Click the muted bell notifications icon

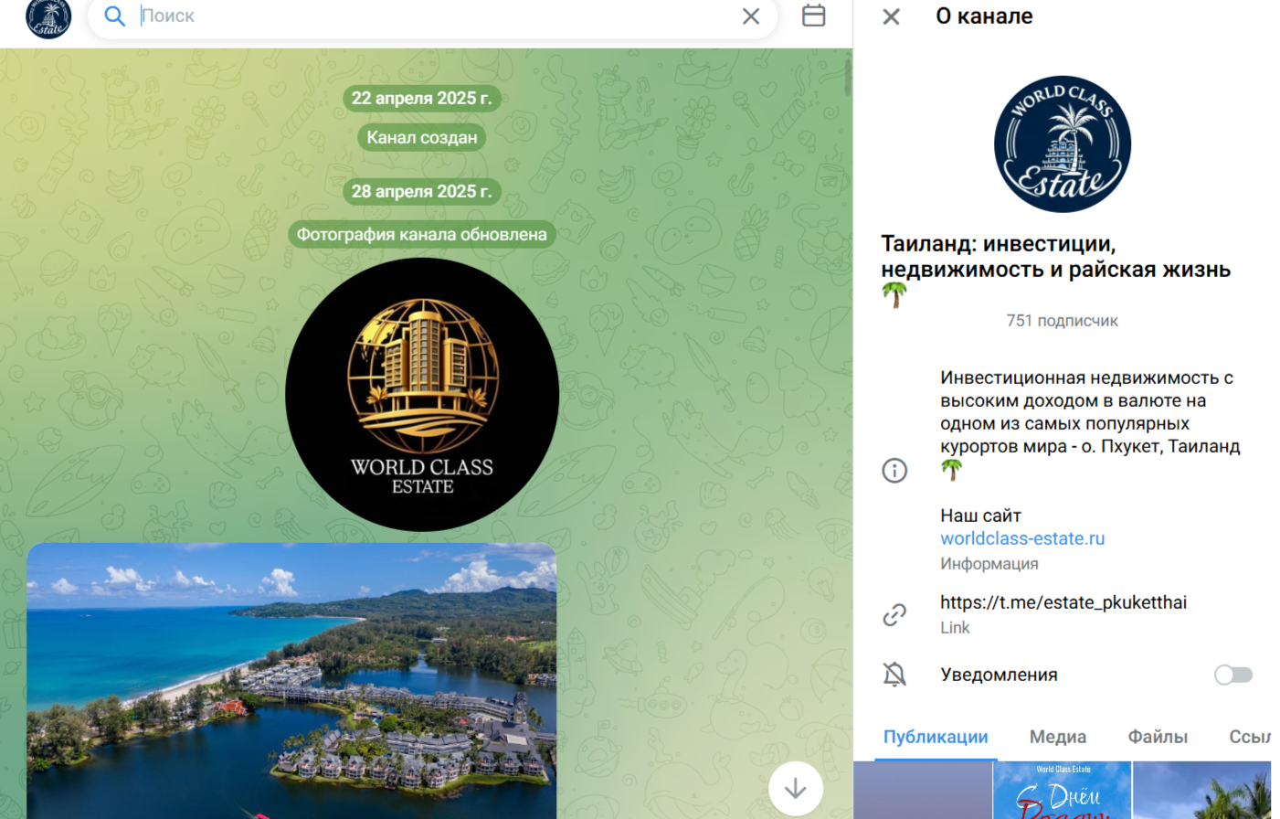pos(894,675)
